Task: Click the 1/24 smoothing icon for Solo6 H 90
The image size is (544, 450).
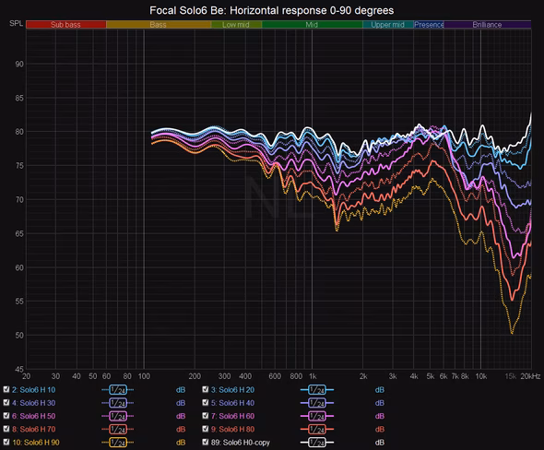Action: tap(118, 443)
